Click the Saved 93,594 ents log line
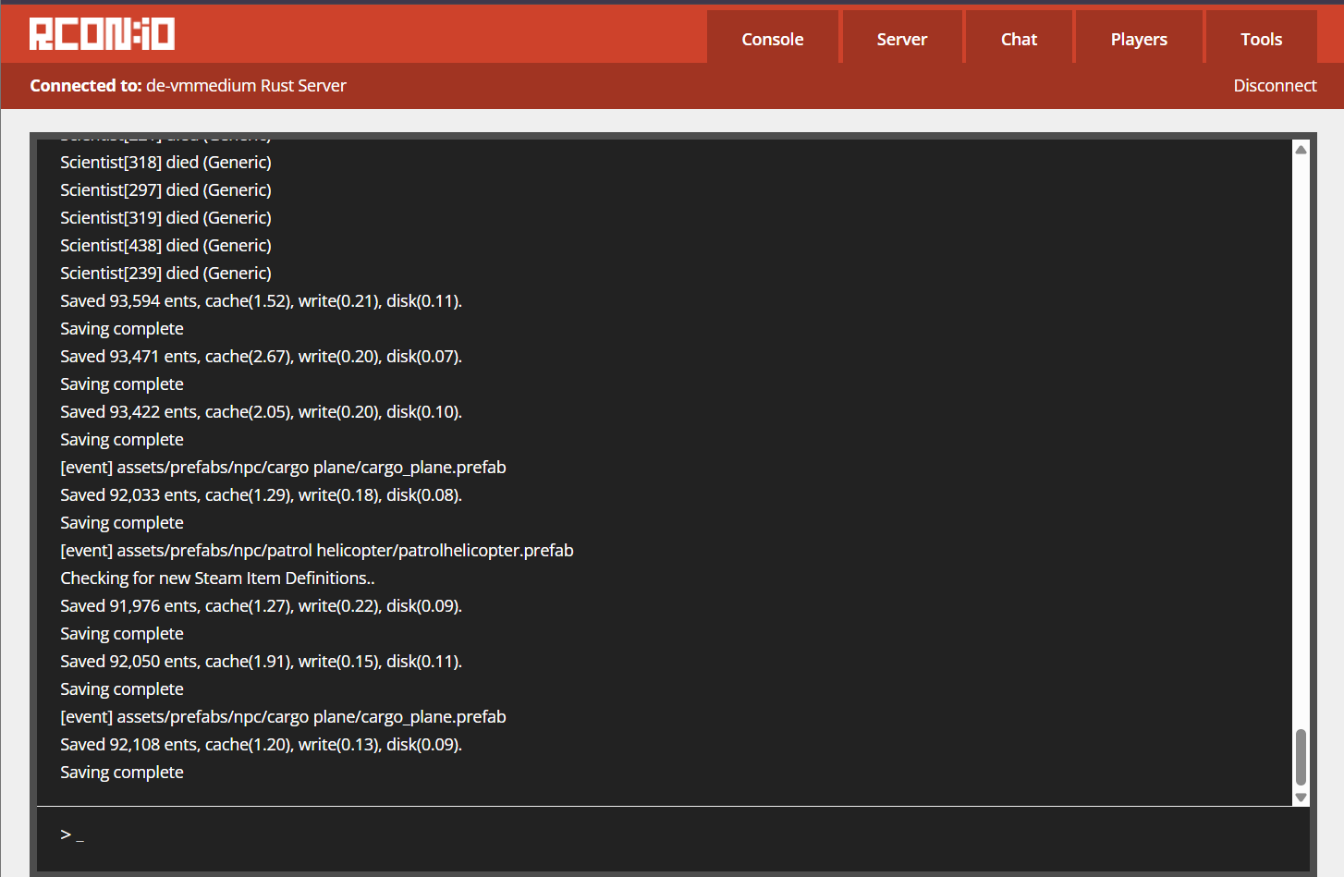 261,300
